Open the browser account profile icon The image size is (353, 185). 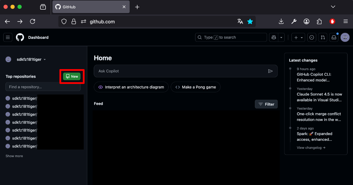(x=306, y=22)
